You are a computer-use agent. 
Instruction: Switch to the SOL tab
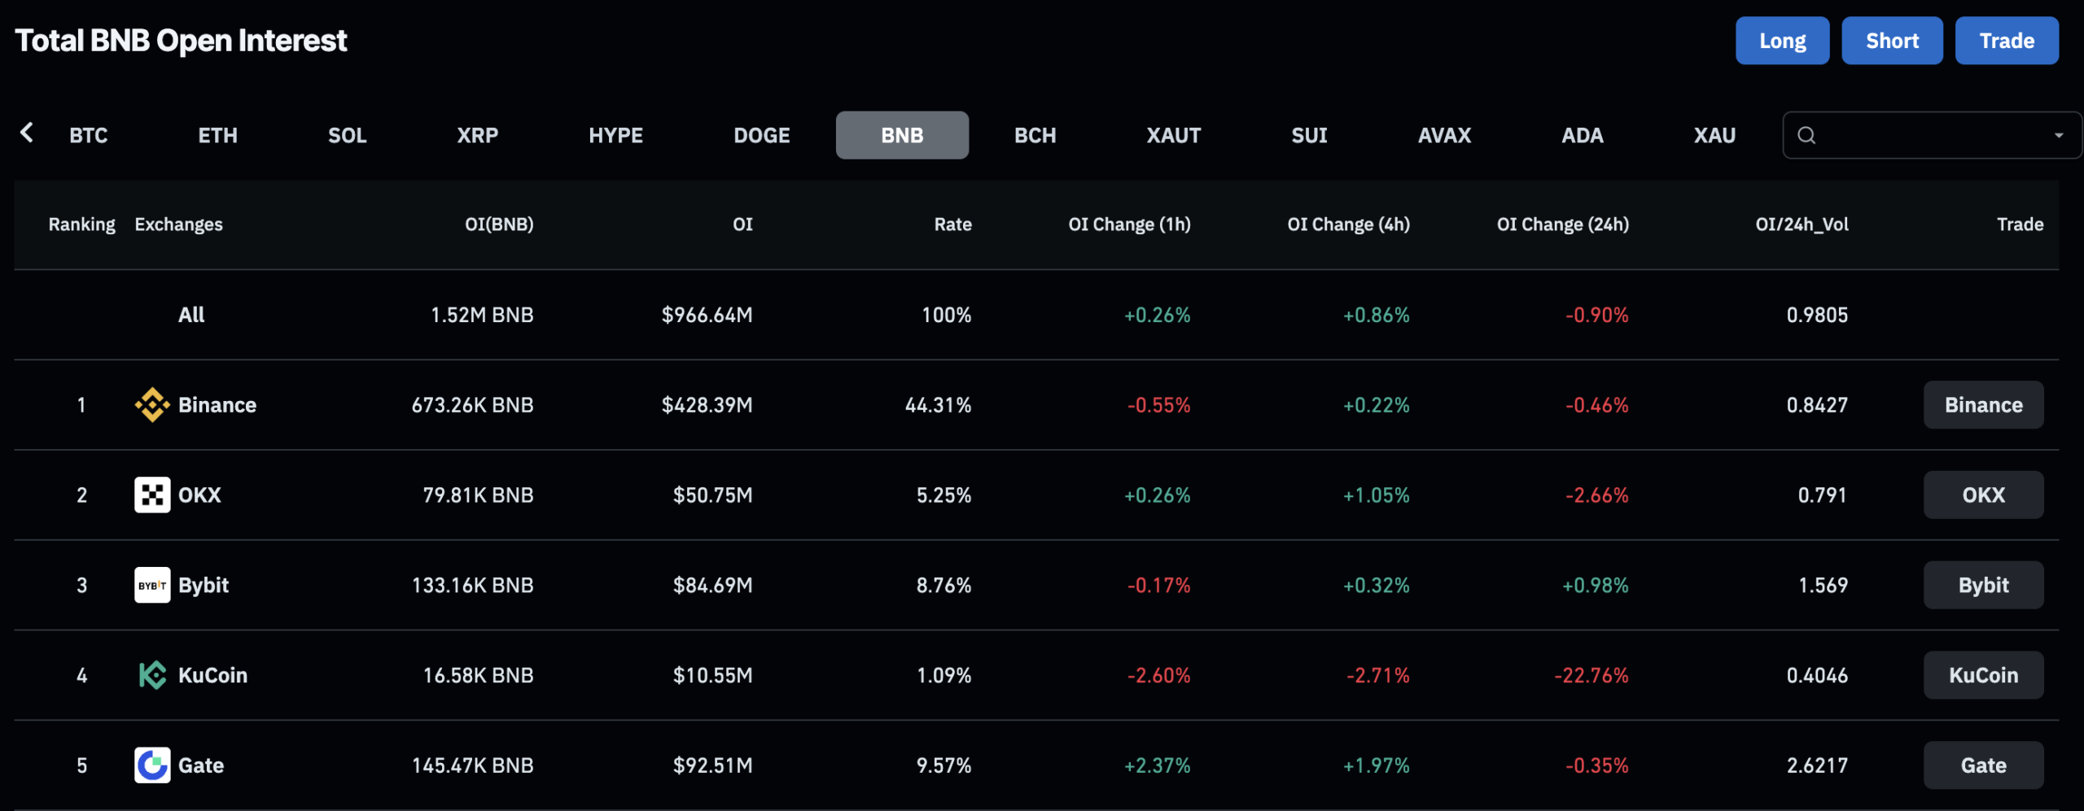tap(348, 135)
